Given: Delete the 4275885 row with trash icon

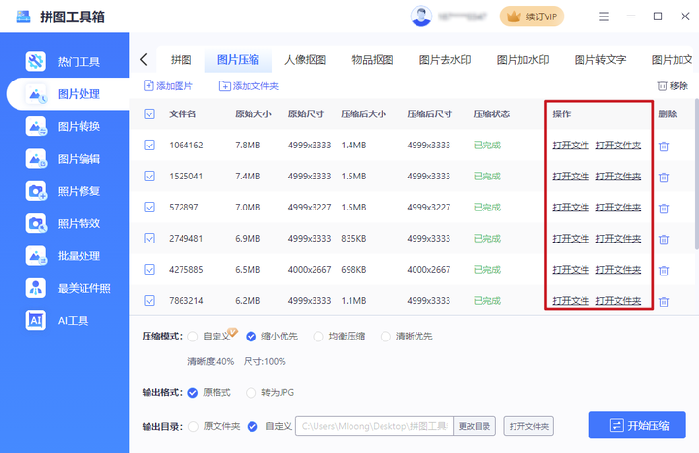Looking at the screenshot, I should (664, 271).
